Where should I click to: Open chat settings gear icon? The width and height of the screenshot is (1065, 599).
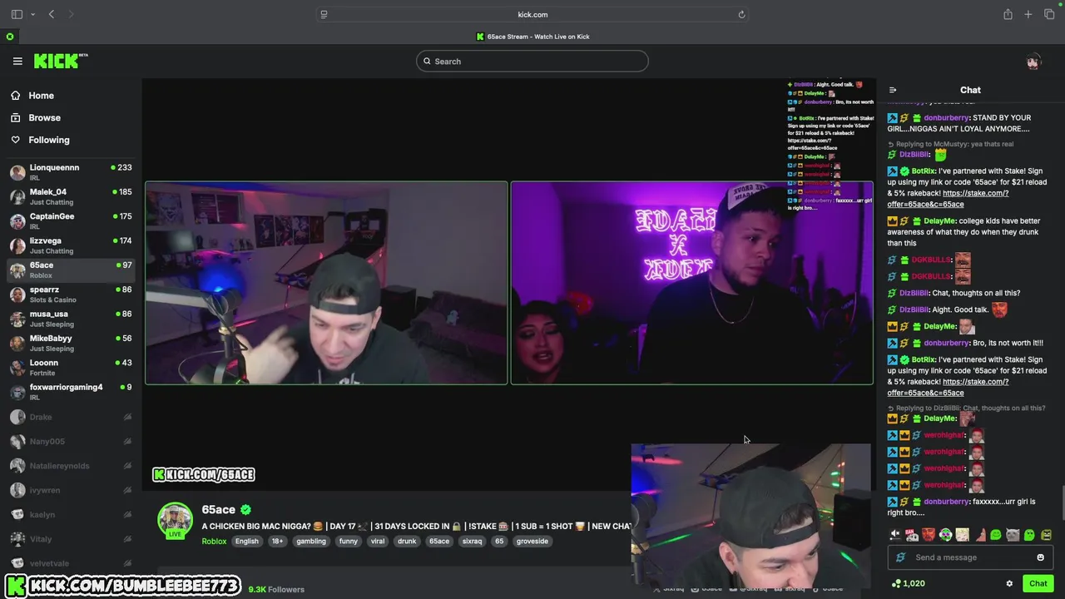1009,583
